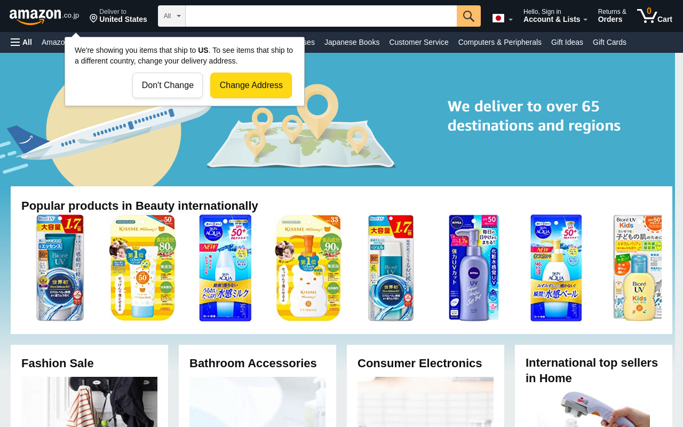Click the Deliver to United States location pin

pyautogui.click(x=93, y=19)
